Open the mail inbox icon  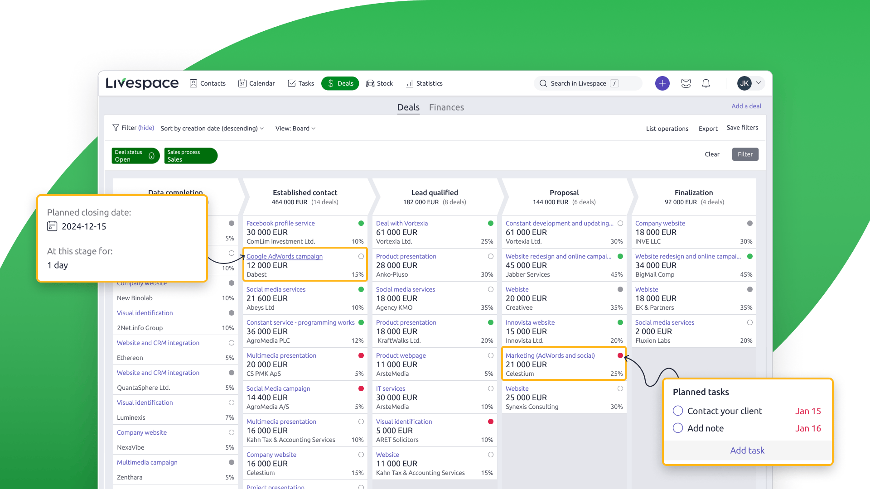pos(686,83)
